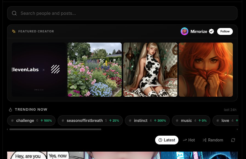
Task: Open the love trending tag
Action: pyautogui.click(x=226, y=121)
